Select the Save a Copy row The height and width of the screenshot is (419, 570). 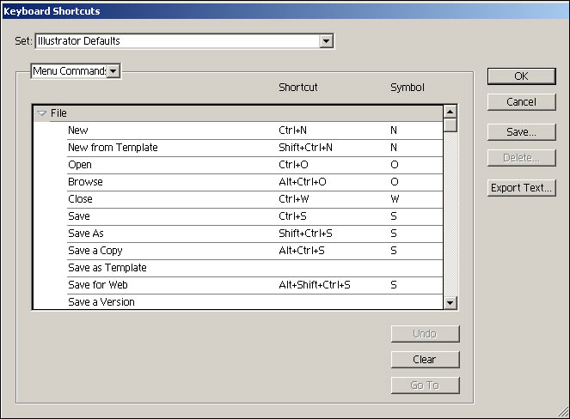tap(254, 251)
